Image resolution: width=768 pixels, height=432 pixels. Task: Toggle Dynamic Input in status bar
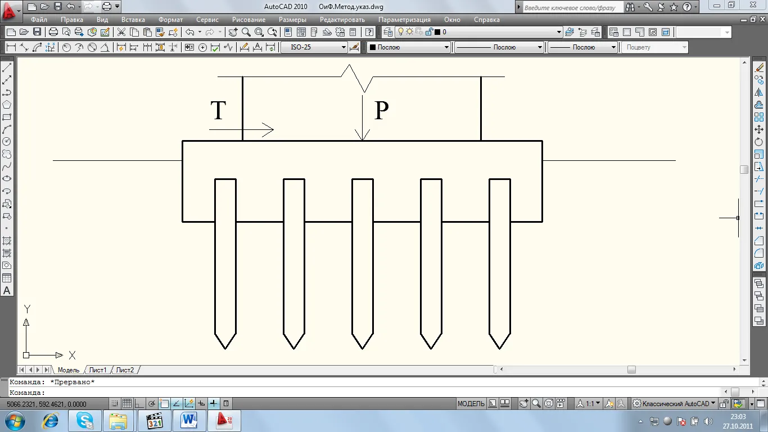point(201,403)
